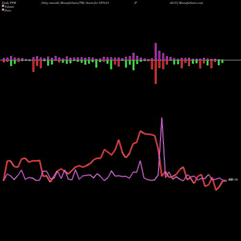
Task: Click the price value label beside the line ends
Action: point(233,180)
